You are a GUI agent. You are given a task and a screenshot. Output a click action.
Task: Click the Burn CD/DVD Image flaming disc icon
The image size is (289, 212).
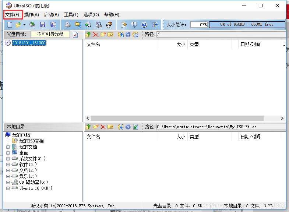coord(109,25)
